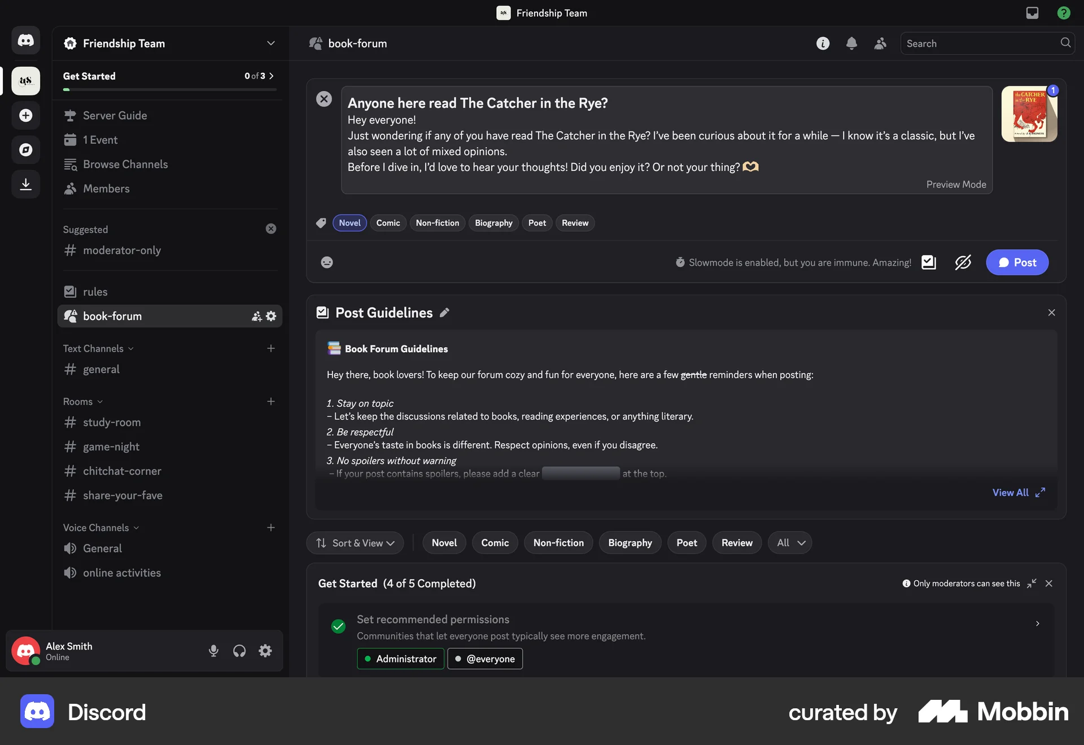Expand the Friendship Team server dropdown
Viewport: 1084px width, 745px height.
(271, 43)
